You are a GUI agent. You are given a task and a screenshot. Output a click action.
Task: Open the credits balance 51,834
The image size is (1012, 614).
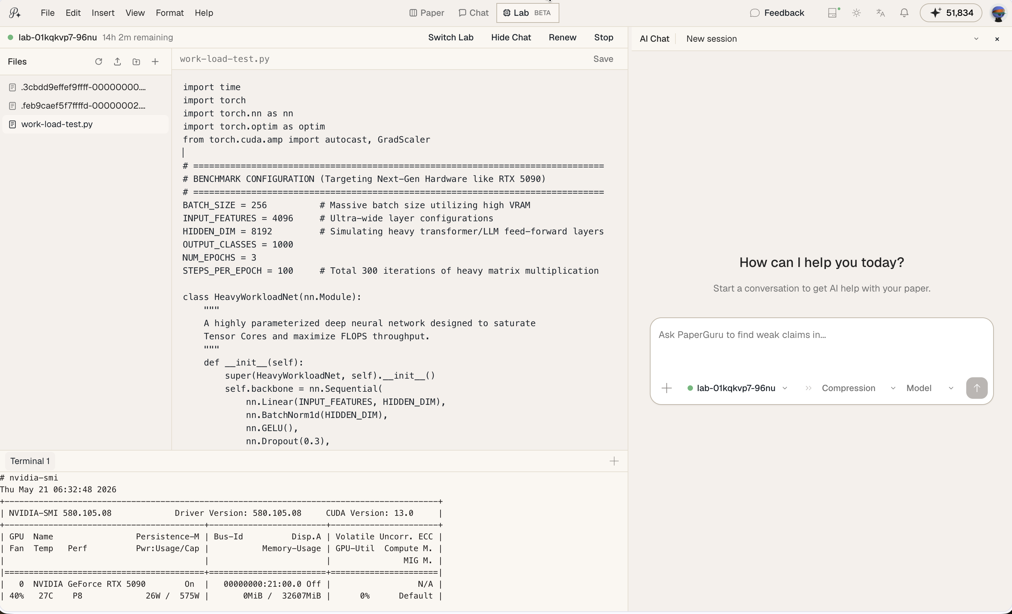951,13
